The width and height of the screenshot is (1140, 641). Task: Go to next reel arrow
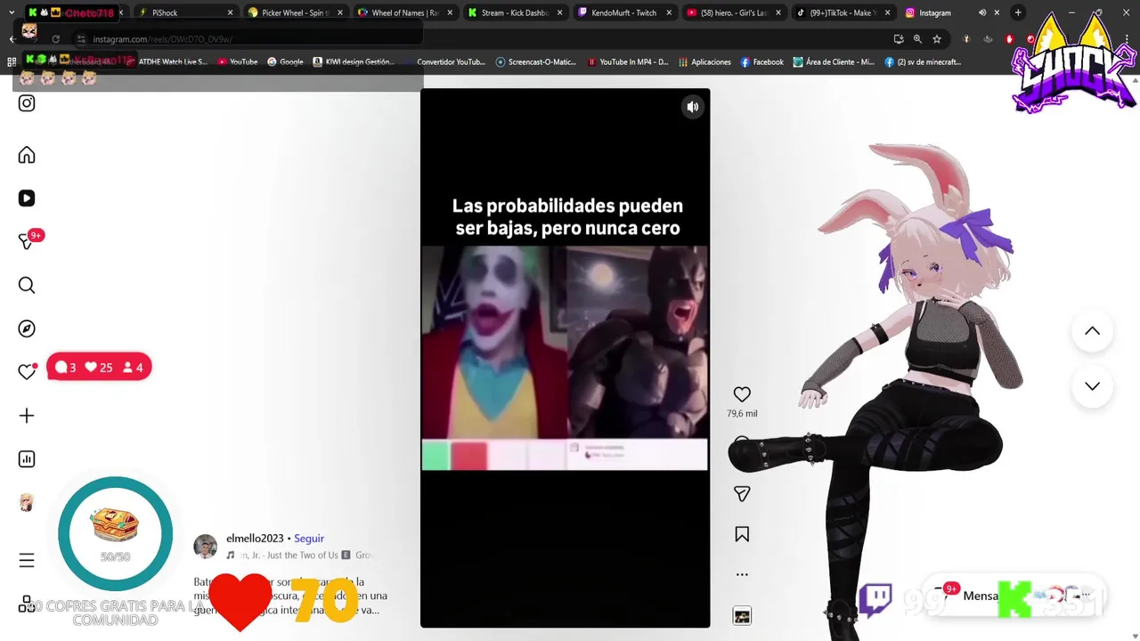pos(1092,386)
